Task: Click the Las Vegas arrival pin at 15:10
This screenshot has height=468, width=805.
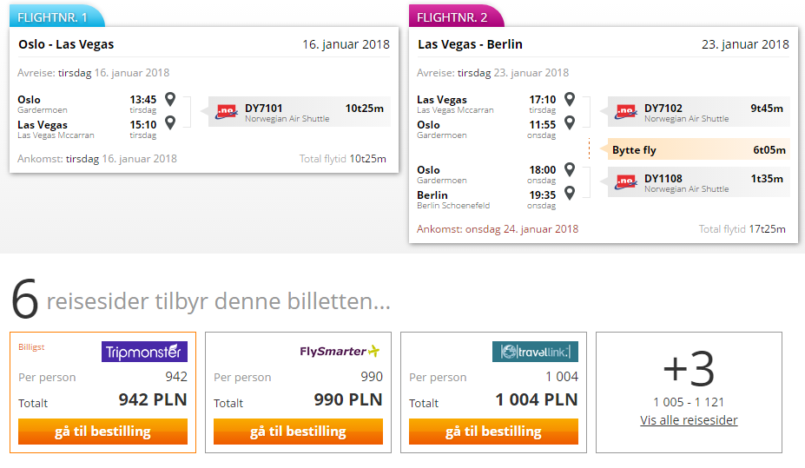Action: pos(170,122)
